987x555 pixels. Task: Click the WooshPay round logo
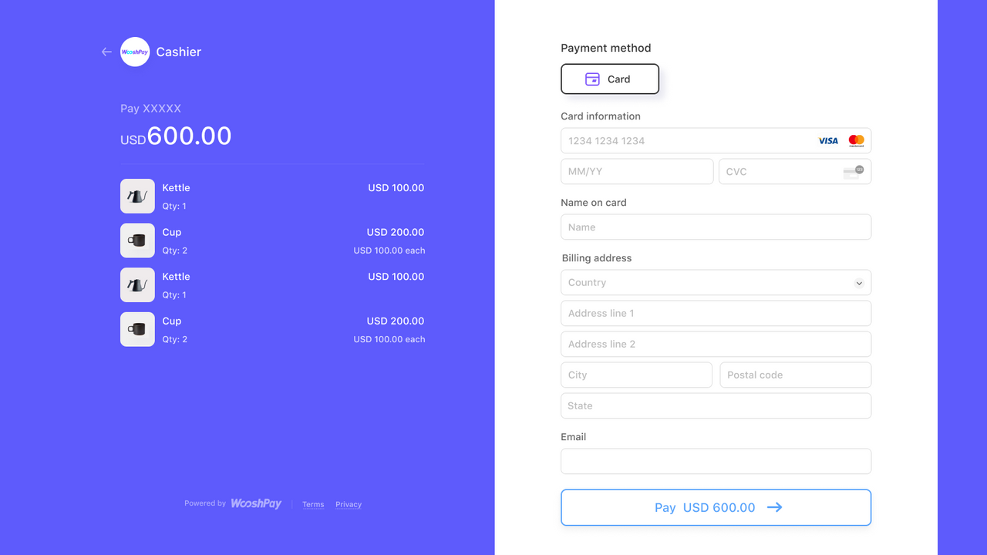[135, 52]
